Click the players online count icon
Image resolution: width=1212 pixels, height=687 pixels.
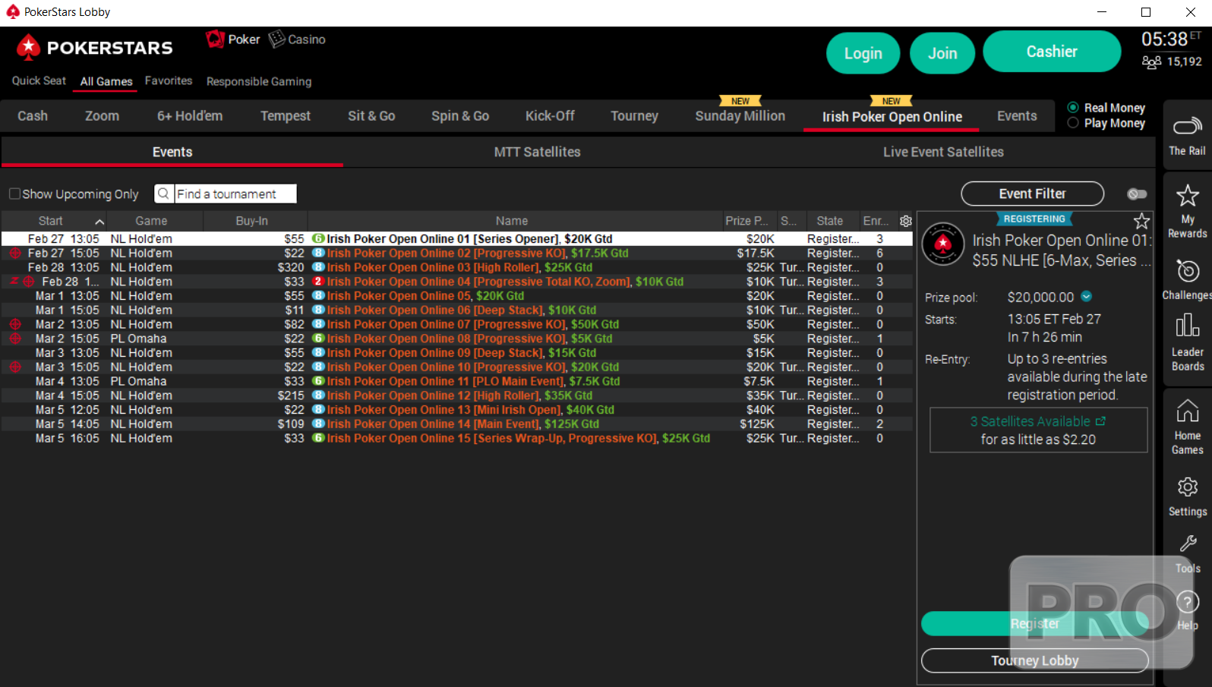click(x=1151, y=61)
